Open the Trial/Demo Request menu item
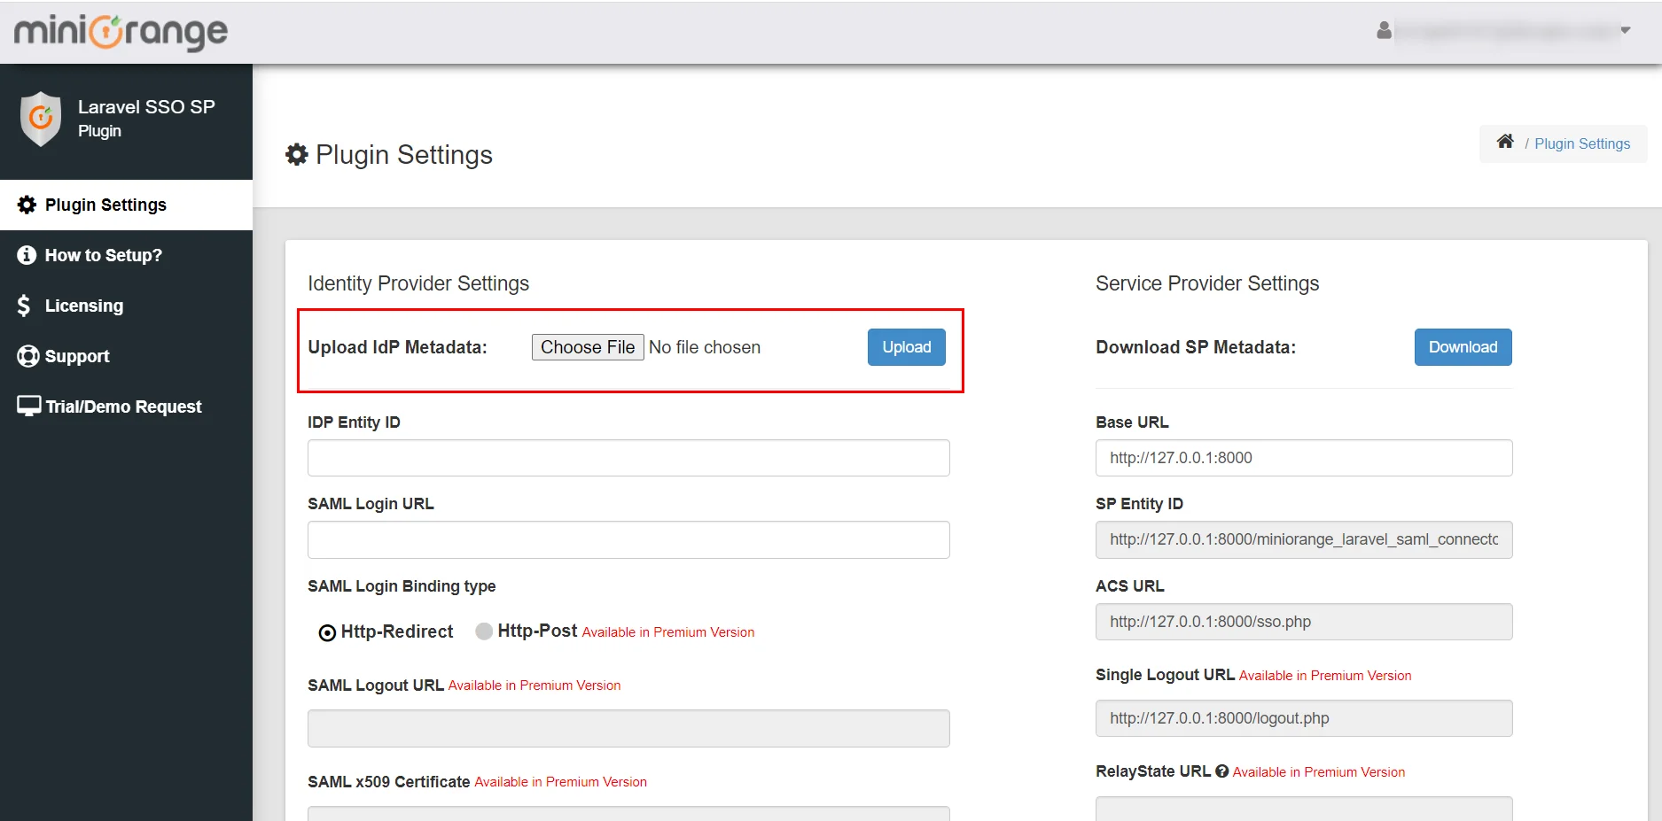Screen dimensions: 1662x821 pyautogui.click(x=123, y=407)
